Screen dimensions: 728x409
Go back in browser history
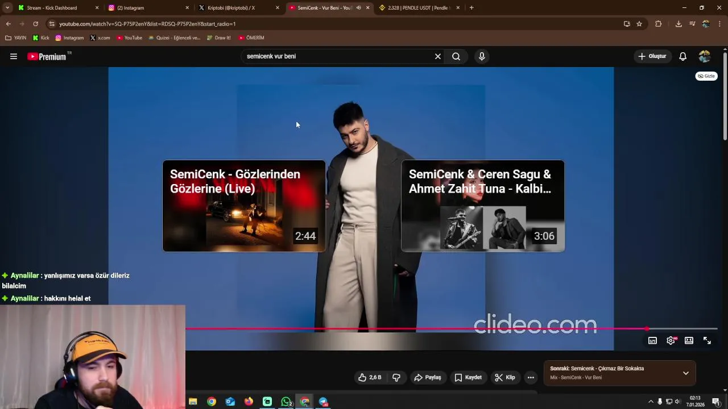tap(9, 24)
